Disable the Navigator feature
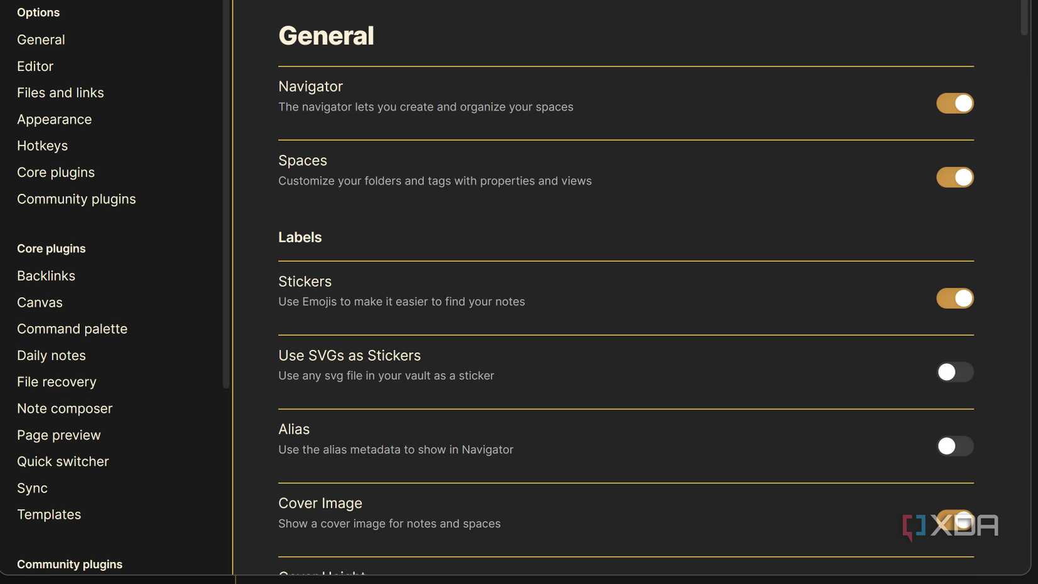This screenshot has height=584, width=1038. [954, 103]
